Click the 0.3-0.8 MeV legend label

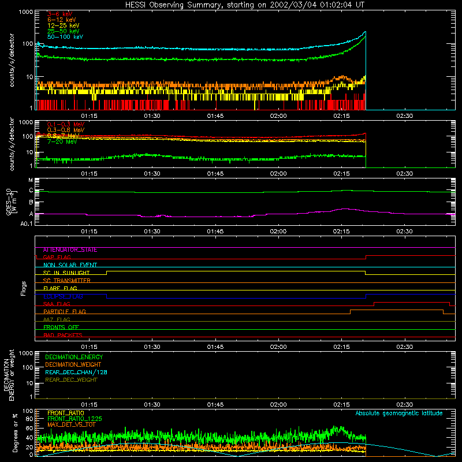pos(66,130)
